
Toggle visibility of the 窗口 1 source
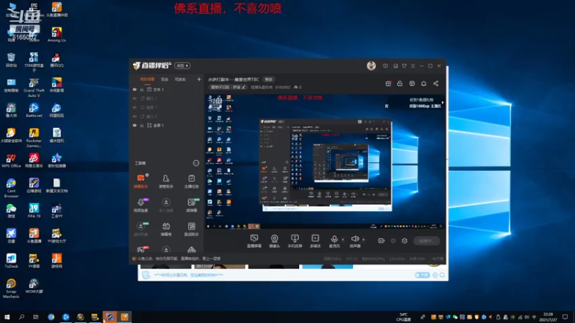[134, 98]
